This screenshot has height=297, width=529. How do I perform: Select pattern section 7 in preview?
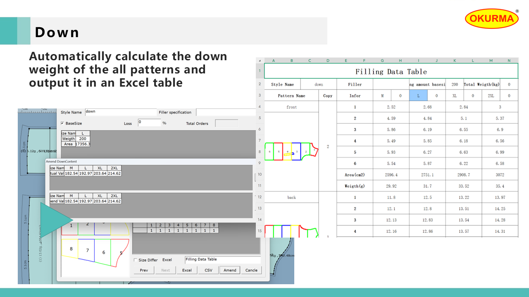87,250
